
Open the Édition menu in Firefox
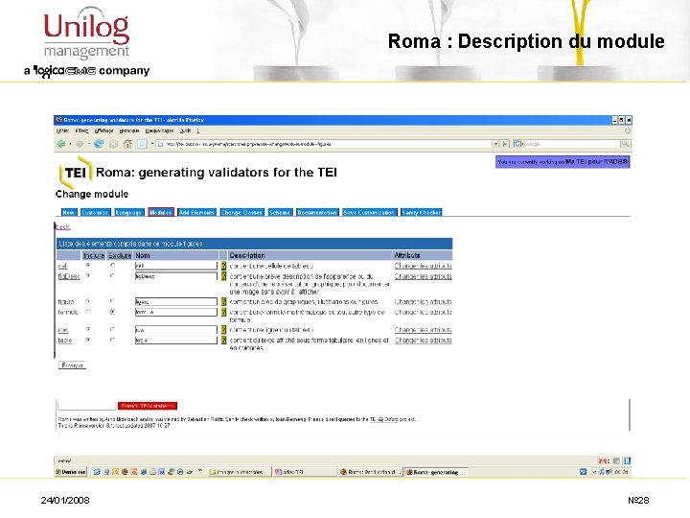[x=81, y=130]
